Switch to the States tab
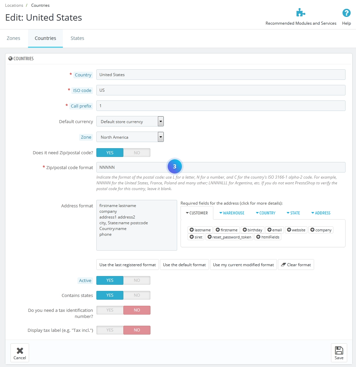 [x=77, y=38]
